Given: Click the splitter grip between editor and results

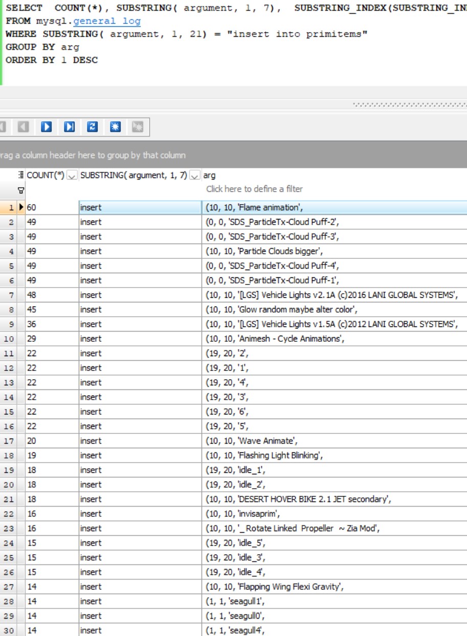Looking at the screenshot, I should [x=409, y=105].
